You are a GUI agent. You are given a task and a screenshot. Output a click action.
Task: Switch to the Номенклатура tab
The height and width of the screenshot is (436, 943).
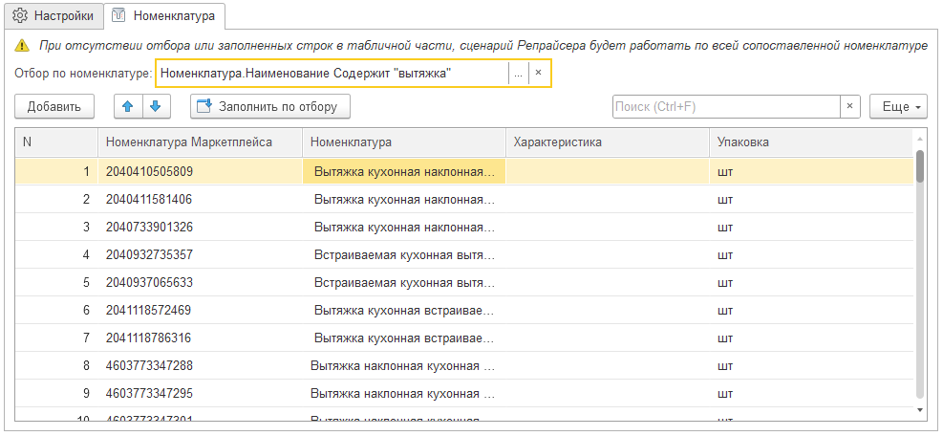coord(164,16)
